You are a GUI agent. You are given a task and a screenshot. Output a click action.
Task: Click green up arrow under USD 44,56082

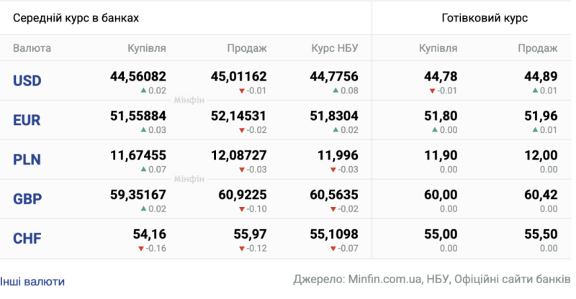(143, 91)
